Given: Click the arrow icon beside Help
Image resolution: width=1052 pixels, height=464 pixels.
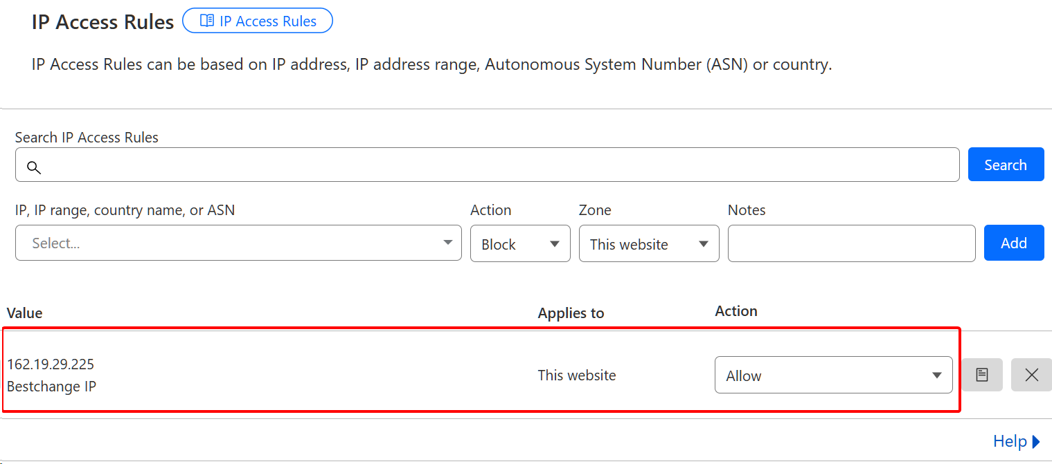Looking at the screenshot, I should pyautogui.click(x=1036, y=441).
